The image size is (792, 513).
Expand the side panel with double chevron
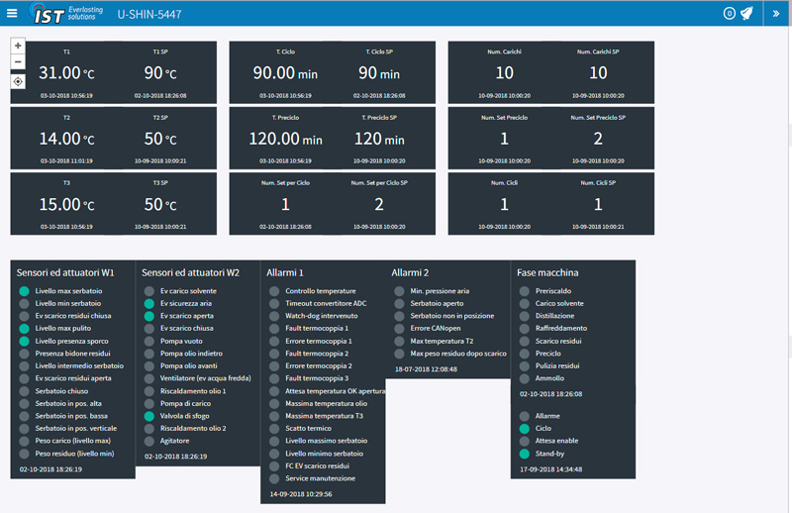pyautogui.click(x=776, y=14)
